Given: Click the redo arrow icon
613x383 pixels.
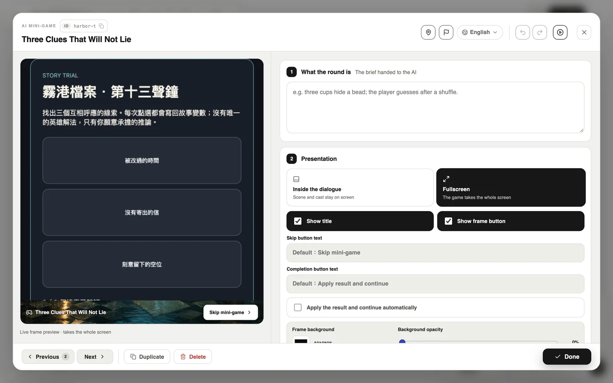Looking at the screenshot, I should click(540, 33).
